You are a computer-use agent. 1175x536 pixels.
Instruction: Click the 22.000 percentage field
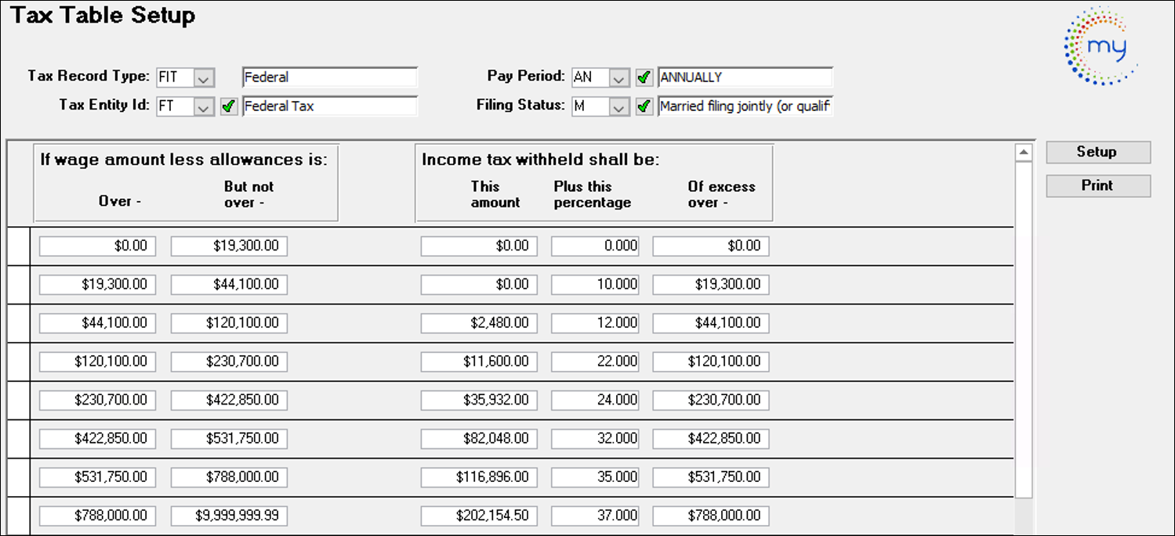pyautogui.click(x=594, y=362)
